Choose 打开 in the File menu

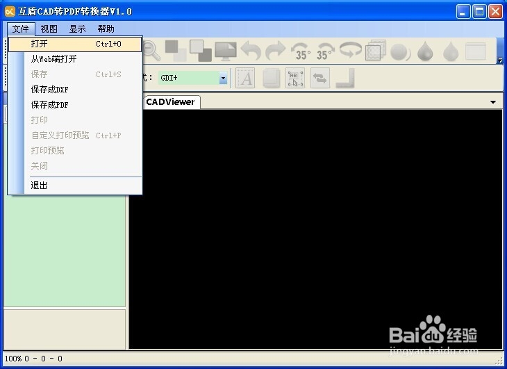(75, 44)
